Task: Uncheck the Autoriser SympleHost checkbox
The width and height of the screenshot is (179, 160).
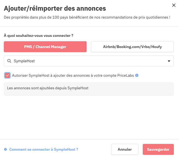Action: 7,75
